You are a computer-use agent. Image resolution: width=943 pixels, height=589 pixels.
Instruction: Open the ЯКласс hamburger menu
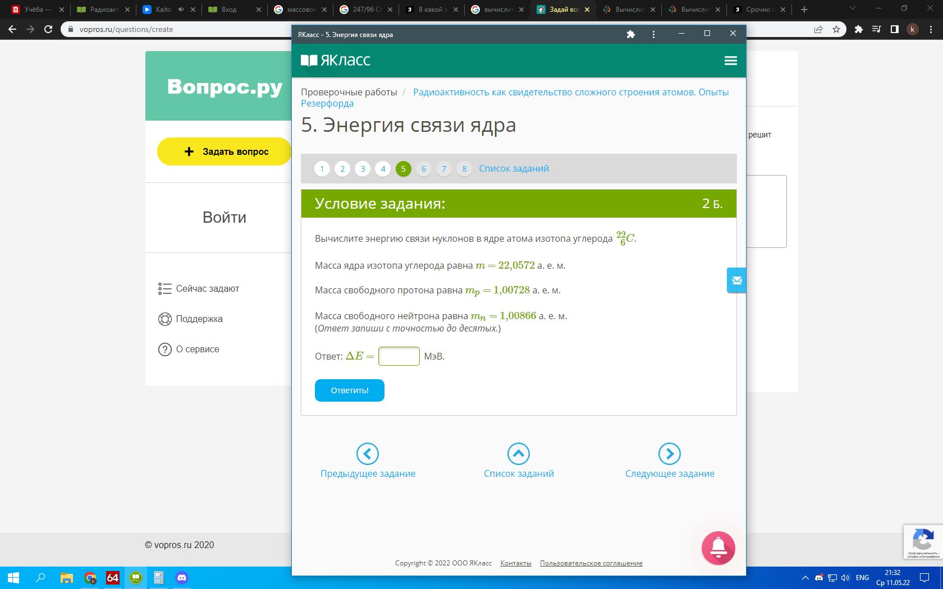(x=730, y=61)
